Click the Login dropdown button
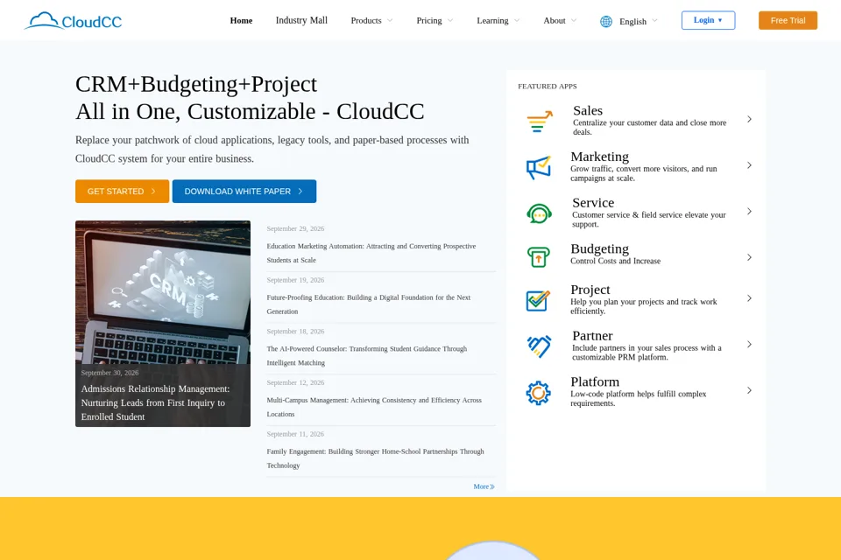 click(708, 20)
